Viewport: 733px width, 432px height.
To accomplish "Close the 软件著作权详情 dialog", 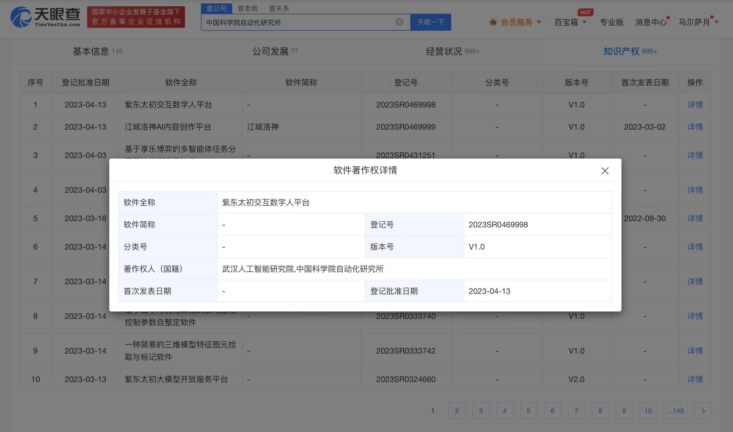I will click(605, 171).
